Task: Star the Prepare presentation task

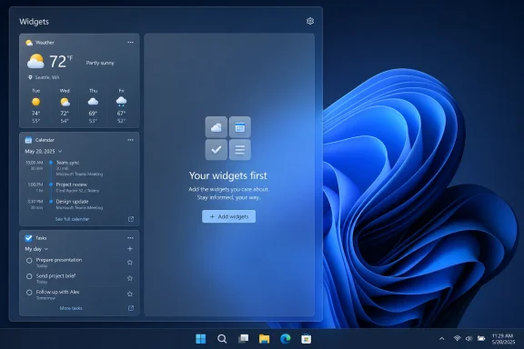Action: [x=130, y=263]
